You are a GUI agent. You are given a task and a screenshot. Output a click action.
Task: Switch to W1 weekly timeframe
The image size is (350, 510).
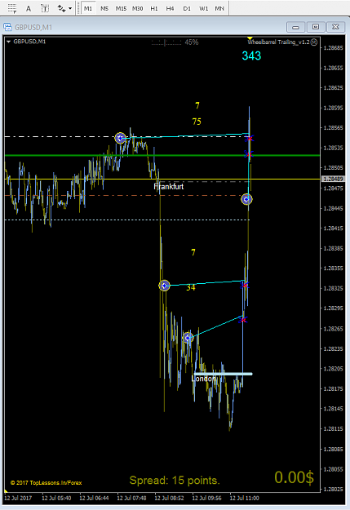tap(204, 8)
